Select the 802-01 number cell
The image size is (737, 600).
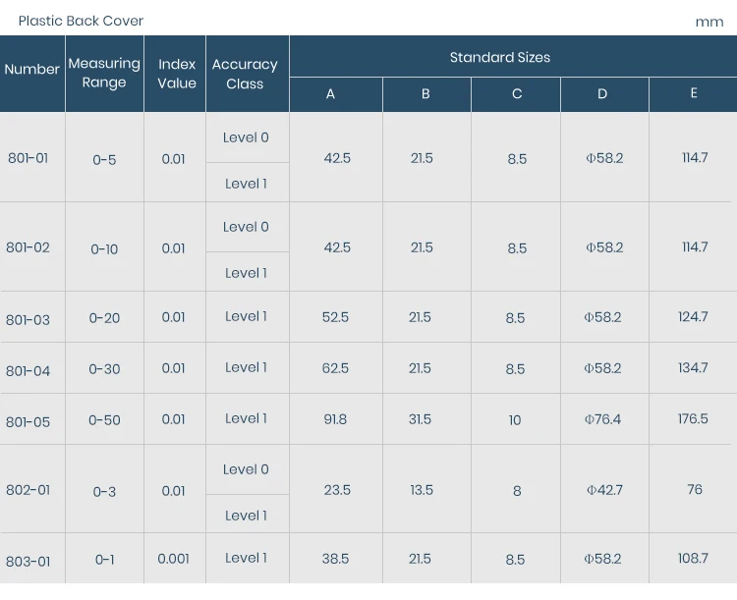click(28, 489)
